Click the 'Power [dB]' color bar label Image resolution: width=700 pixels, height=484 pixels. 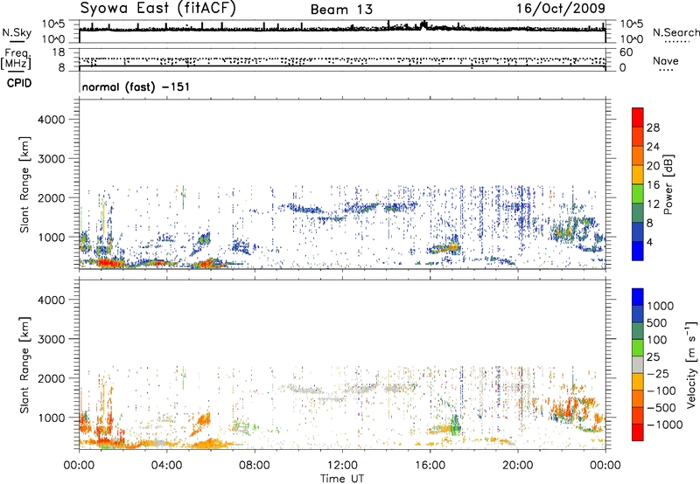click(x=668, y=184)
